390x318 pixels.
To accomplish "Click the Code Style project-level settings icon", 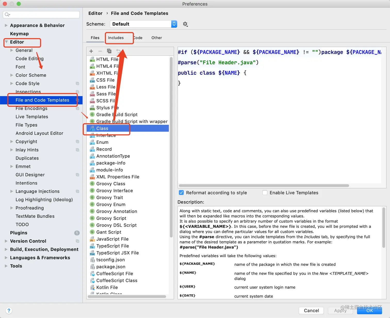I will (x=77, y=84).
